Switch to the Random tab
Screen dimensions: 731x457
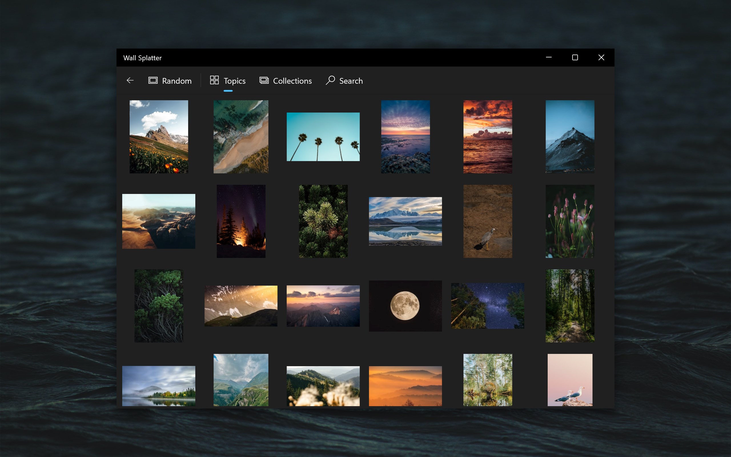pyautogui.click(x=177, y=81)
